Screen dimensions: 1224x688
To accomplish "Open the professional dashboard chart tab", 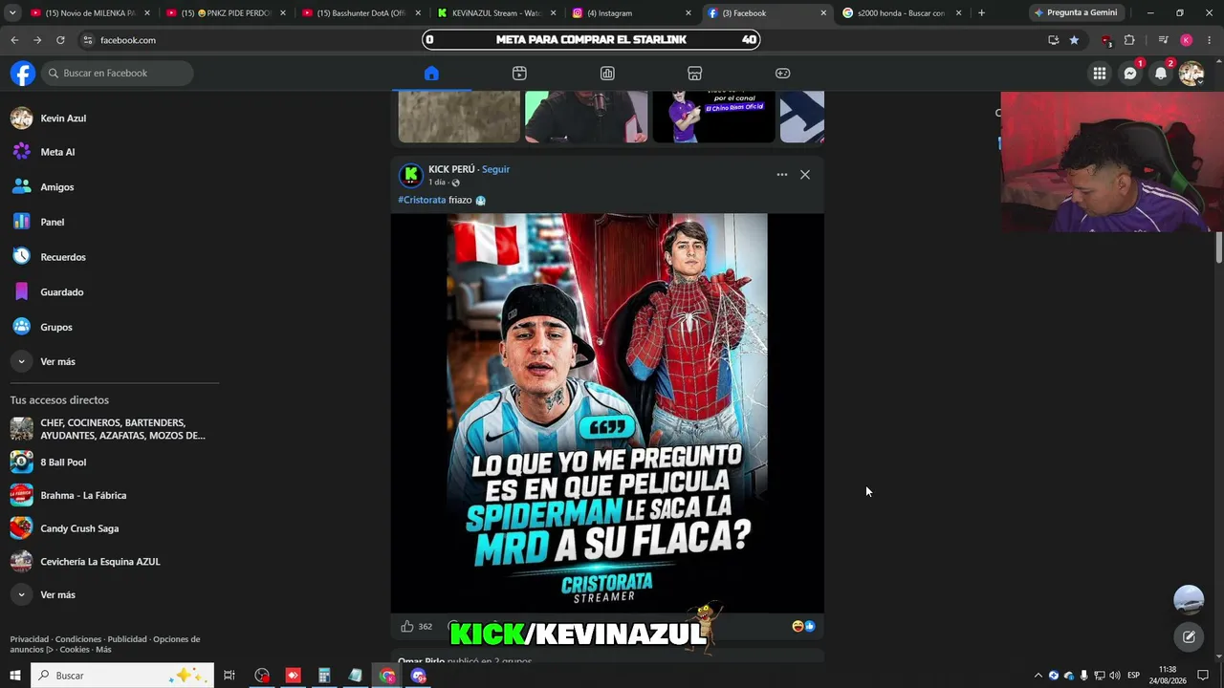I will 607,74.
